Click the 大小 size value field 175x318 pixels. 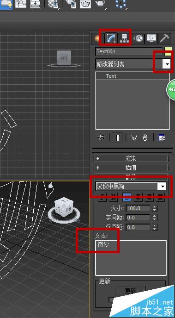pyautogui.click(x=138, y=208)
